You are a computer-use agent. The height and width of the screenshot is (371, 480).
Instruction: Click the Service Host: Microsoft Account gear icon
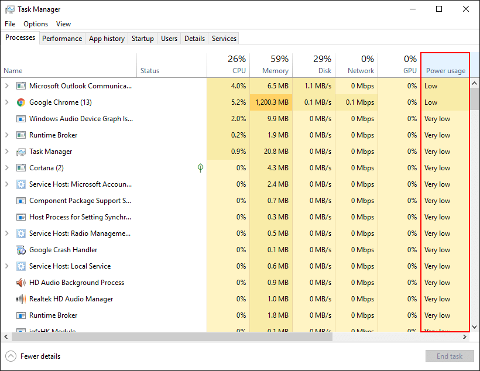(x=21, y=184)
